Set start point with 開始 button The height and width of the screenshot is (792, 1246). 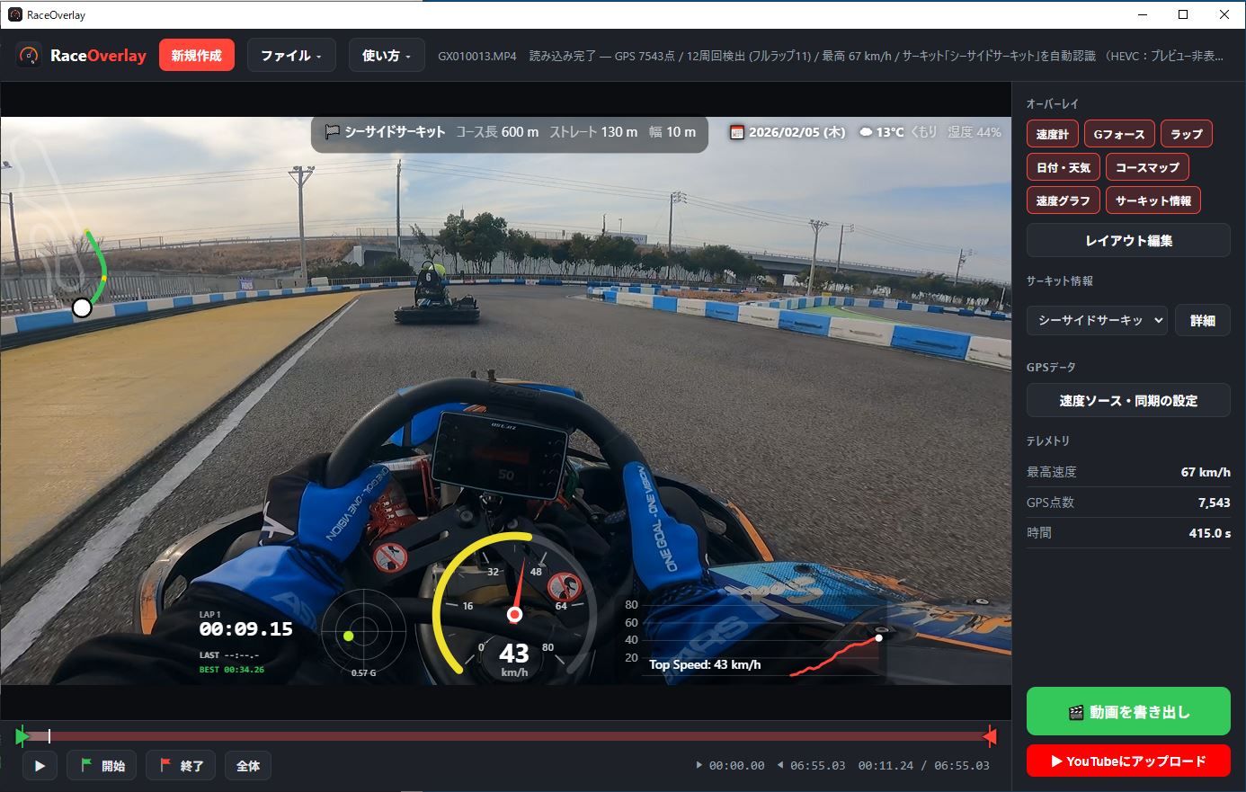click(x=102, y=766)
